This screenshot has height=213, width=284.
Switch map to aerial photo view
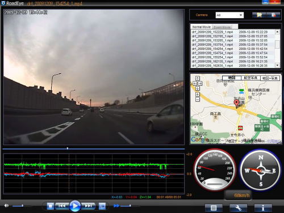pyautogui.click(x=250, y=78)
